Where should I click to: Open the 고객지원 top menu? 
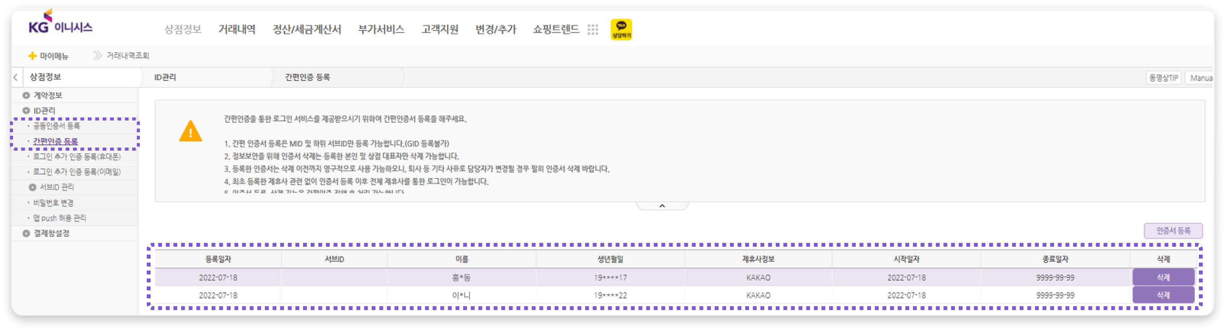tap(440, 29)
